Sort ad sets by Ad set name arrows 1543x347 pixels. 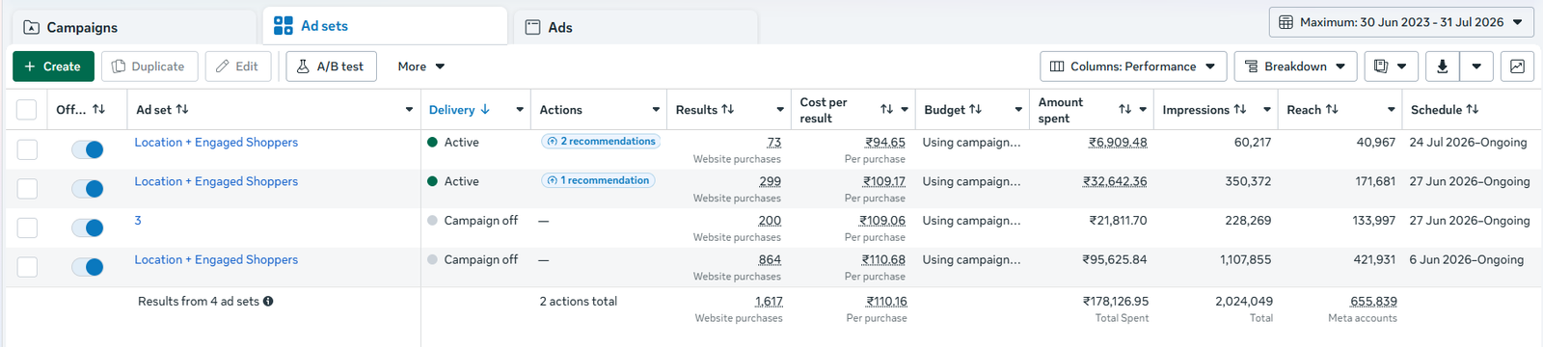coord(182,110)
